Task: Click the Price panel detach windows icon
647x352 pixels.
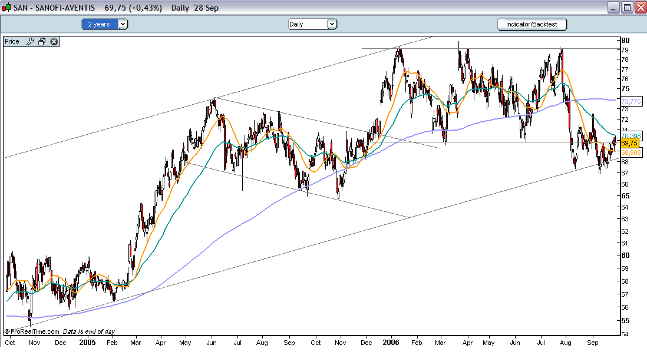Action: pyautogui.click(x=42, y=42)
